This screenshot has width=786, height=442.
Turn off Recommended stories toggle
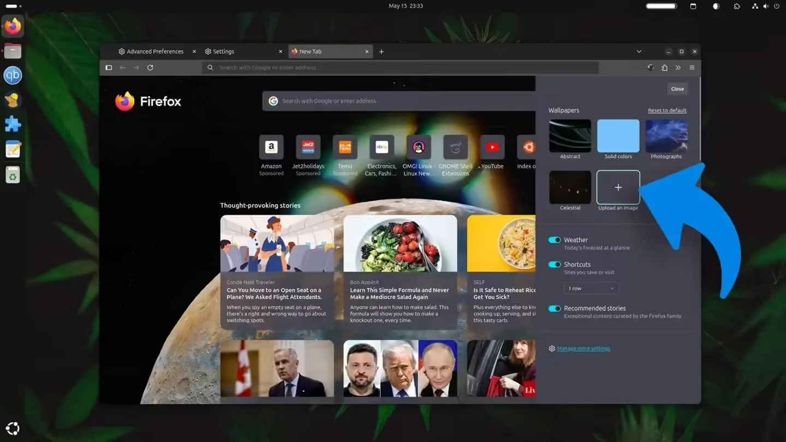555,308
